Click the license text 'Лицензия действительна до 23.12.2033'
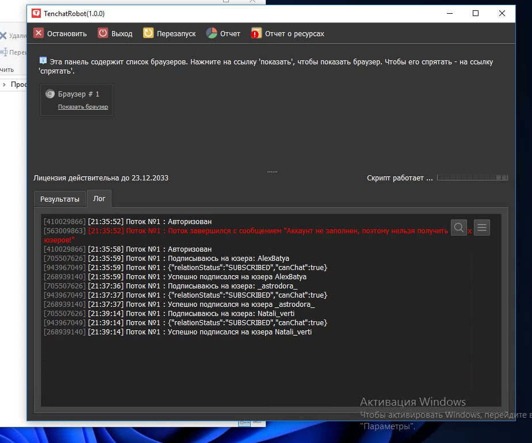This screenshot has height=443, width=532. pos(101,178)
